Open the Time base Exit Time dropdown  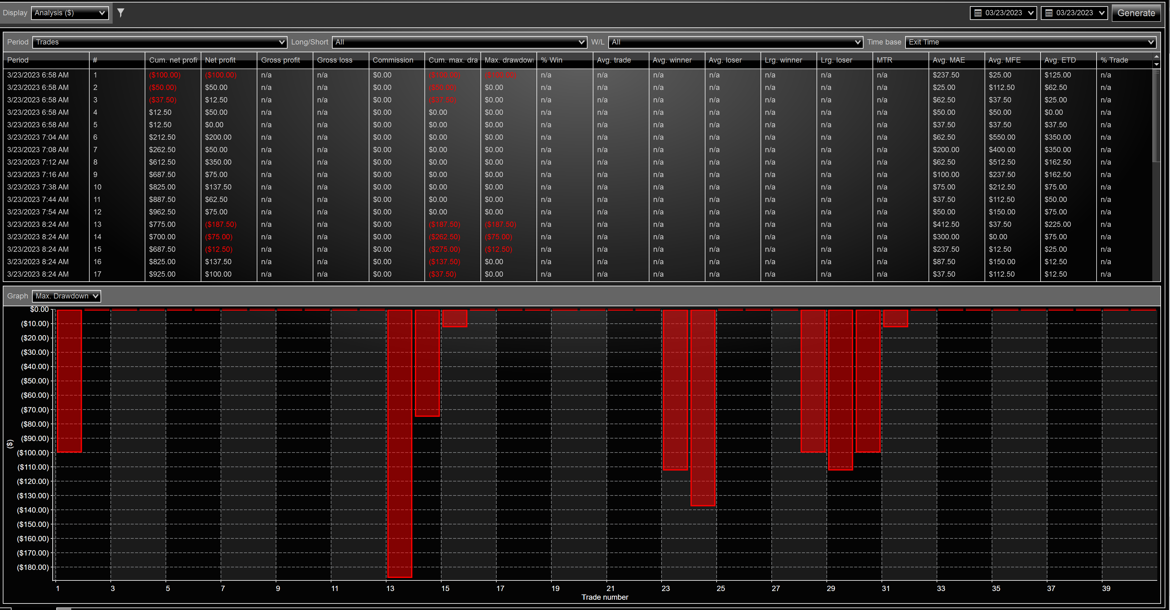1031,42
